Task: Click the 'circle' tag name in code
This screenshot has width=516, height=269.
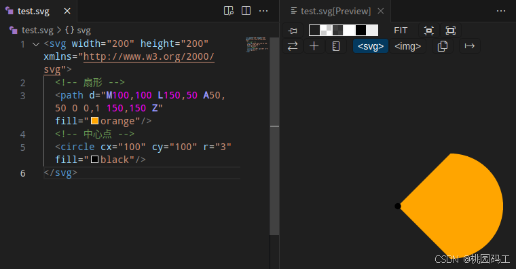Action: 77,147
